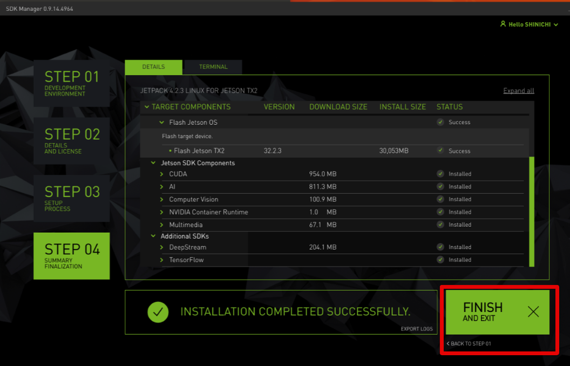Image resolution: width=570 pixels, height=366 pixels.
Task: Expand the CUDA component details
Action: pos(160,173)
